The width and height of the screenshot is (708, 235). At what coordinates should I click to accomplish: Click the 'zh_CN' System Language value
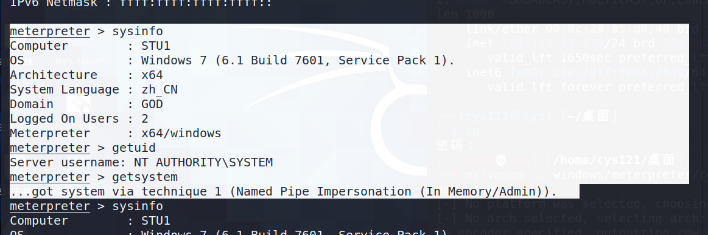[x=159, y=90]
